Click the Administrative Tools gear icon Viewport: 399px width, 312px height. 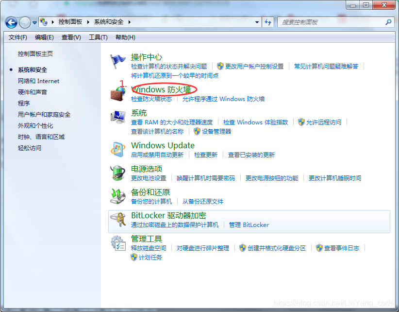tap(118, 243)
